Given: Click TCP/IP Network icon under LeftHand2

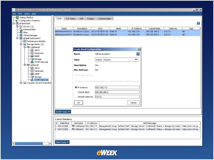Looking at the screenshot, I should point(32,62).
